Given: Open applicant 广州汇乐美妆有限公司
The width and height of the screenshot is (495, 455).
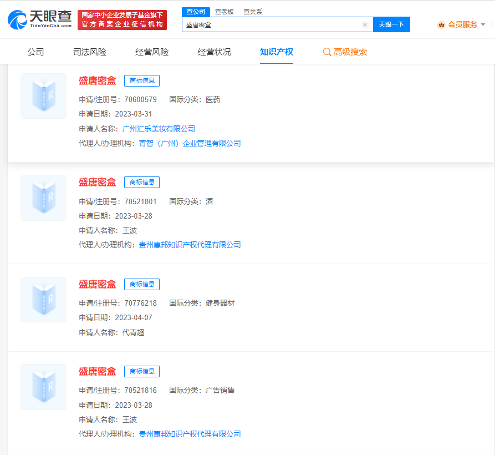Looking at the screenshot, I should 159,129.
